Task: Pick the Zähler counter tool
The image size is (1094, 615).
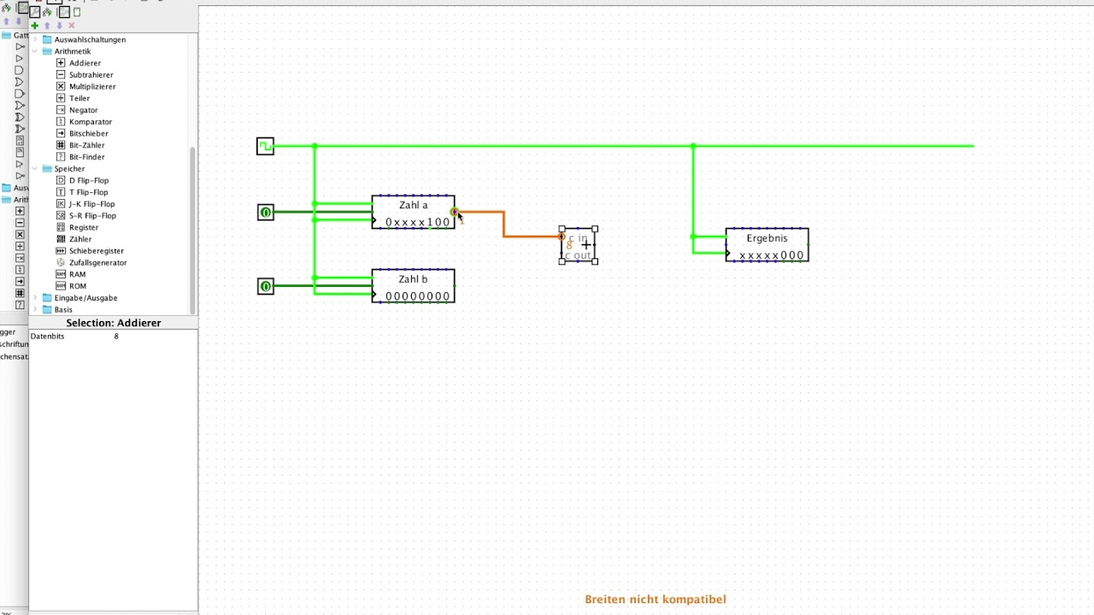Action: tap(74, 239)
